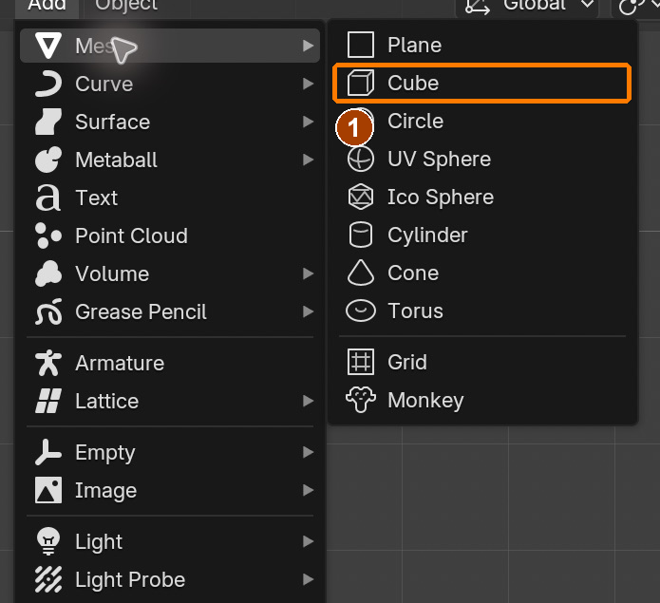Click the Ico Sphere icon

click(x=361, y=197)
